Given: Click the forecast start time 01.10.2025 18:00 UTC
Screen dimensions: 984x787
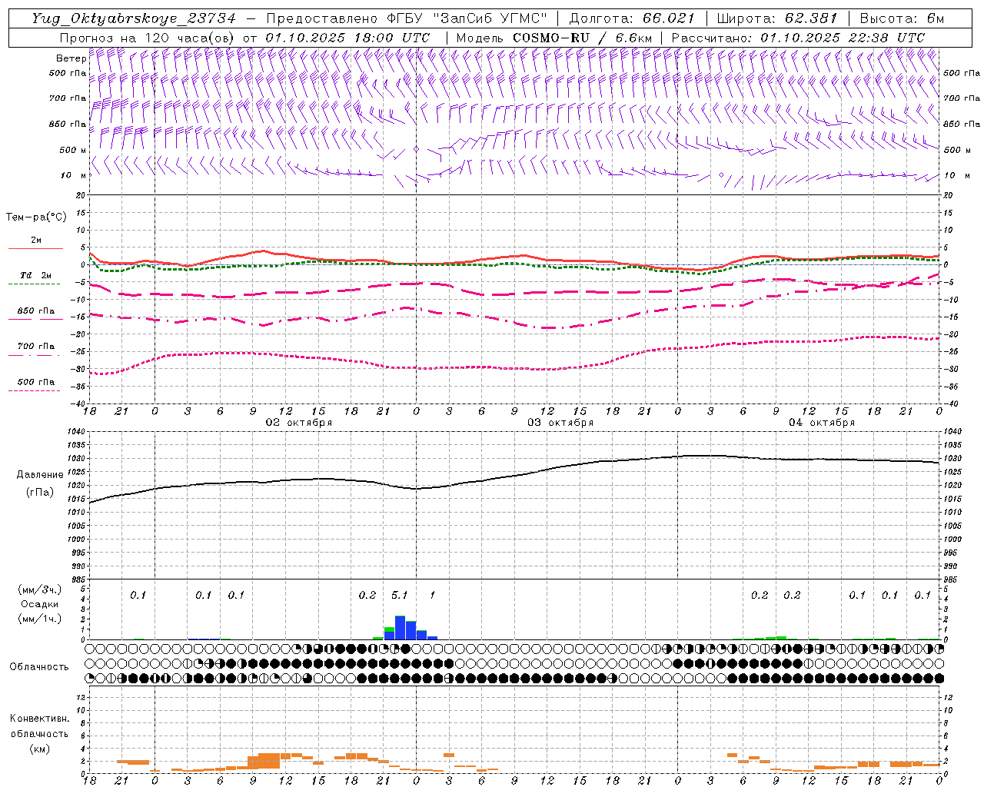Looking at the screenshot, I should click(x=347, y=38).
